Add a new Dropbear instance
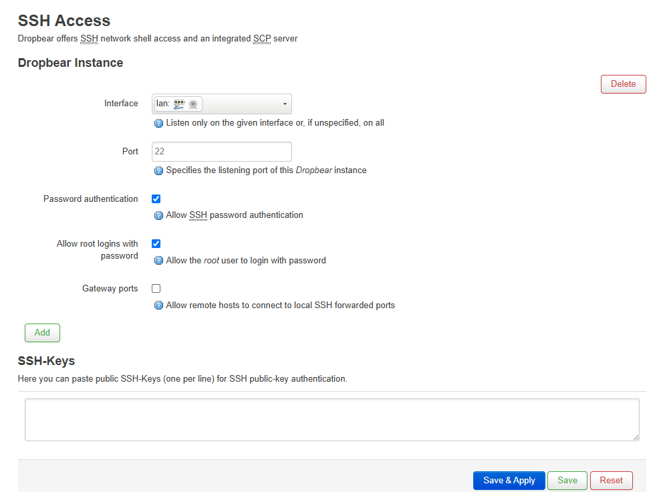Screen dimensions: 657x492 pos(42,333)
